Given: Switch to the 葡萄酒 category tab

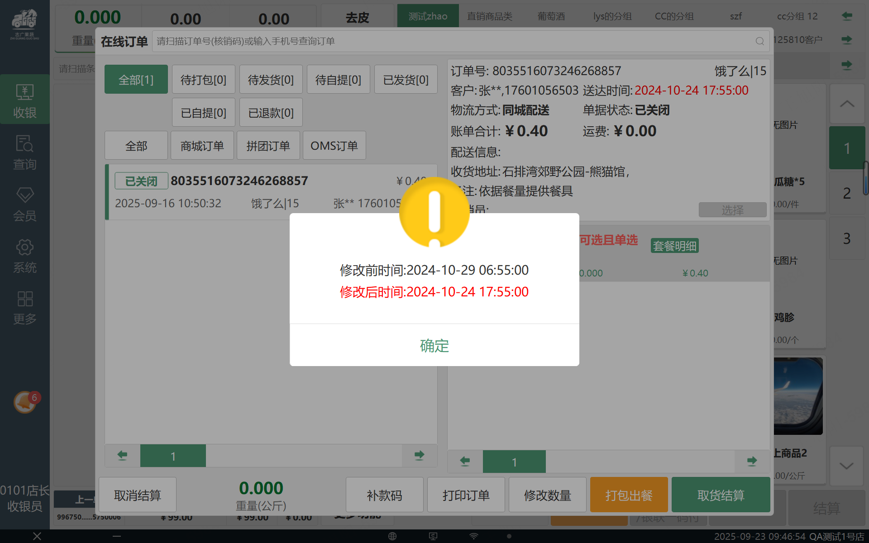Looking at the screenshot, I should pyautogui.click(x=551, y=16).
